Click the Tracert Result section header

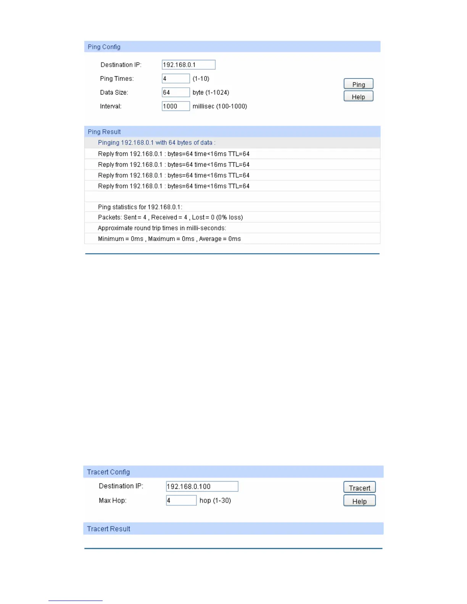pyautogui.click(x=233, y=528)
